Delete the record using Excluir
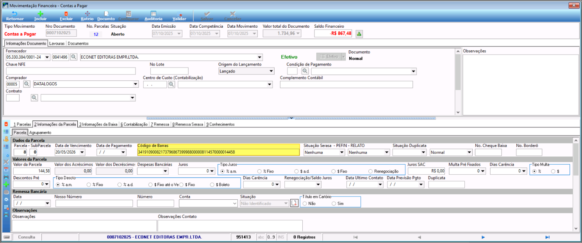The width and height of the screenshot is (582, 243). coord(66,16)
